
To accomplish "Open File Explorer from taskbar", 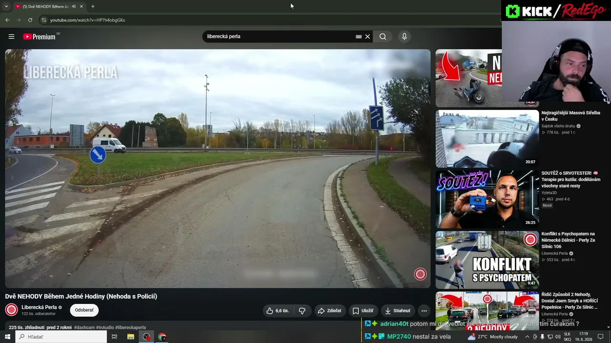I will (130, 337).
